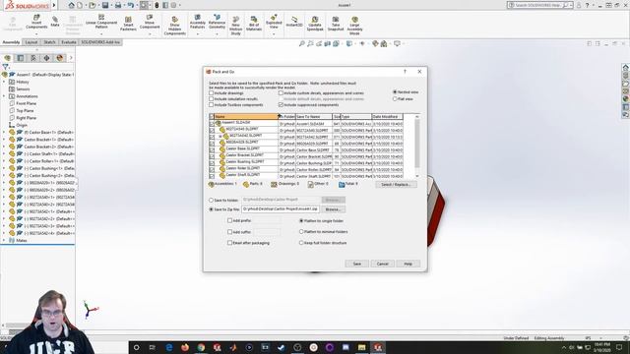Enable Include simulation results checkbox
This screenshot has height=354, width=630.
pyautogui.click(x=211, y=98)
